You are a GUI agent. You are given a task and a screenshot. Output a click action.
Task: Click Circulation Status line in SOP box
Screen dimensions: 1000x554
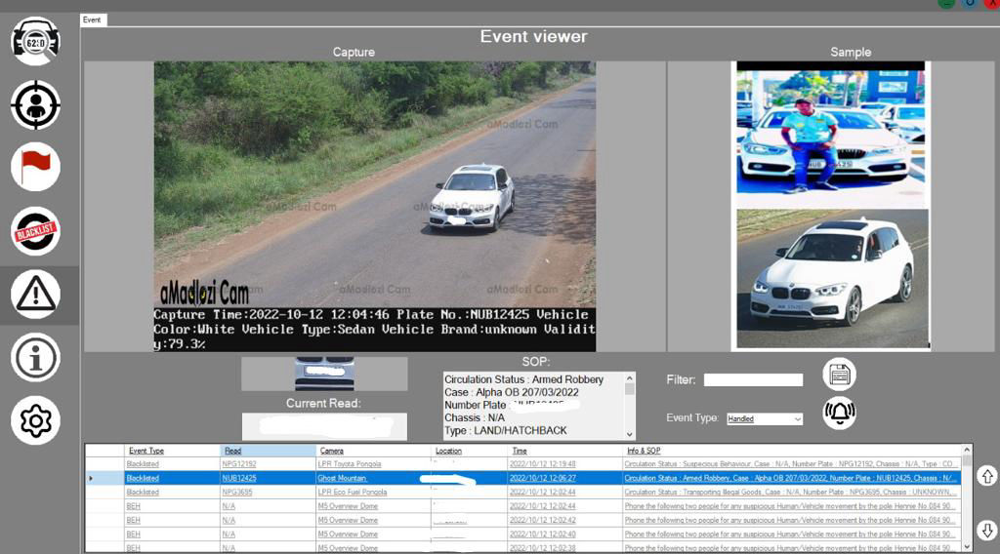[523, 379]
